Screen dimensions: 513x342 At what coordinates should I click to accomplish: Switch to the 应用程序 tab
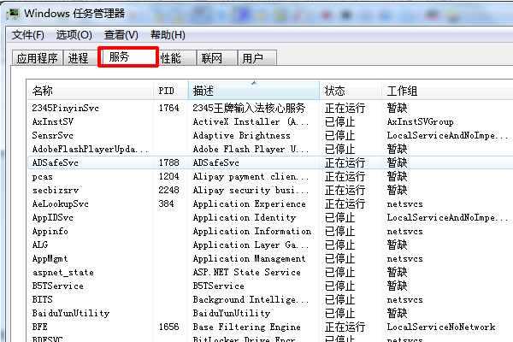pyautogui.click(x=38, y=58)
